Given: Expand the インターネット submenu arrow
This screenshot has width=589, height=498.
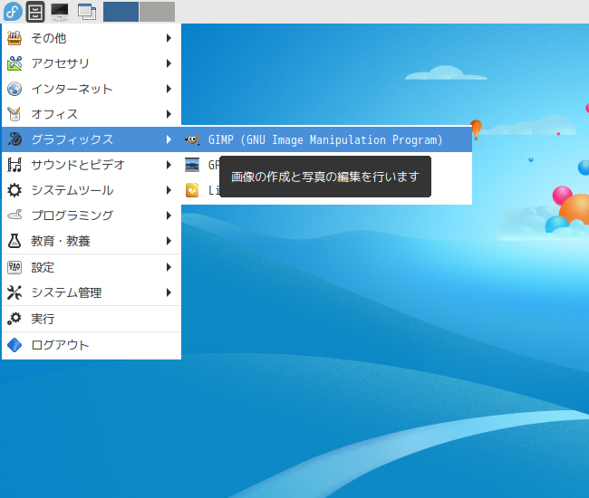Looking at the screenshot, I should [x=169, y=89].
